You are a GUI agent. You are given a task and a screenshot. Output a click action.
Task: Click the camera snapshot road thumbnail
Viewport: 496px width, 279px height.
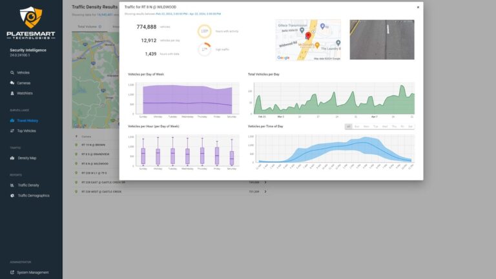pyautogui.click(x=382, y=40)
